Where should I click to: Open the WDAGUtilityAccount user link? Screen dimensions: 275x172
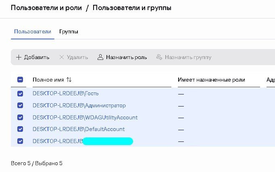[x=85, y=117]
